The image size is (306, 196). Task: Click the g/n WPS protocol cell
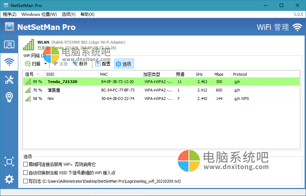(242, 99)
